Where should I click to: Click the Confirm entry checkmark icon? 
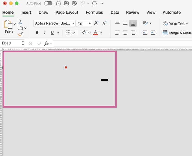pos(39,44)
